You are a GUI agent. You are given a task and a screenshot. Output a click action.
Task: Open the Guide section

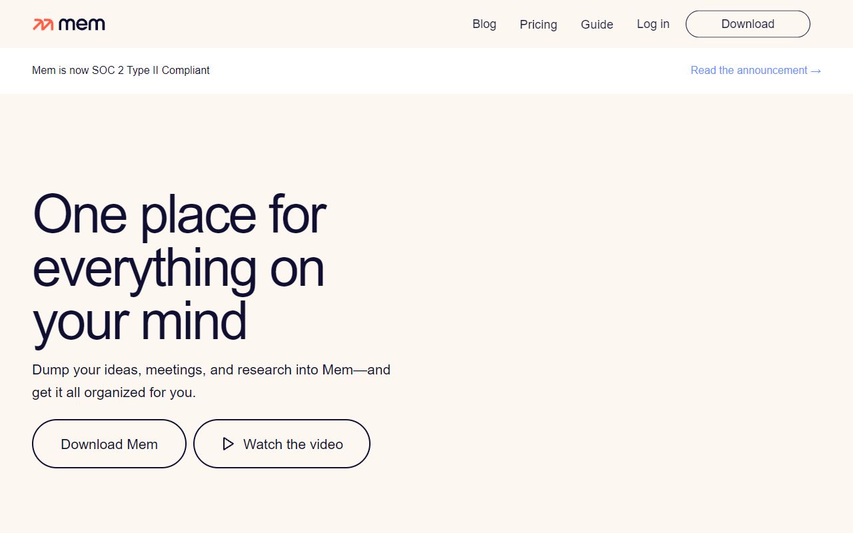597,24
